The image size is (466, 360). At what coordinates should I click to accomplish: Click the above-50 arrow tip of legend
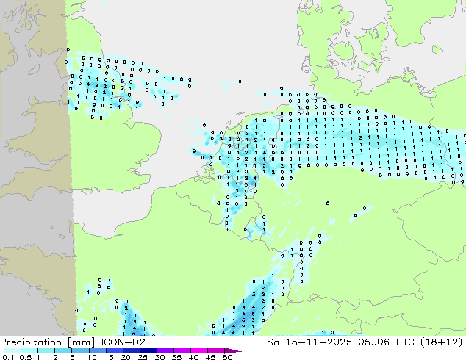tap(233, 350)
